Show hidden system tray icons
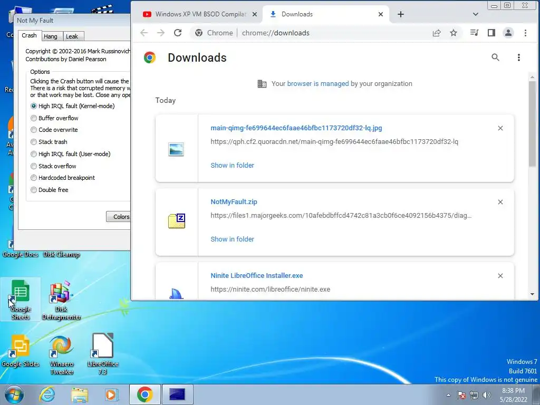 pyautogui.click(x=448, y=395)
